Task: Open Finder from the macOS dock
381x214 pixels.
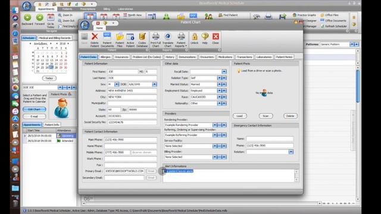Action: pyautogui.click(x=15, y=10)
